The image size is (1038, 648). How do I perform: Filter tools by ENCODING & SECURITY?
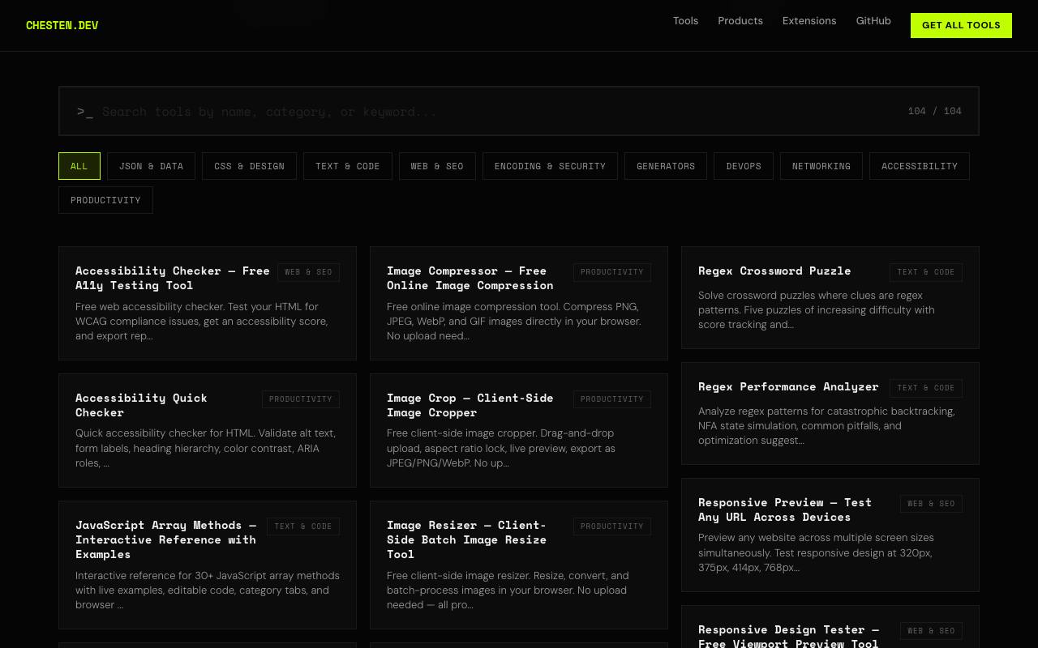(x=550, y=166)
